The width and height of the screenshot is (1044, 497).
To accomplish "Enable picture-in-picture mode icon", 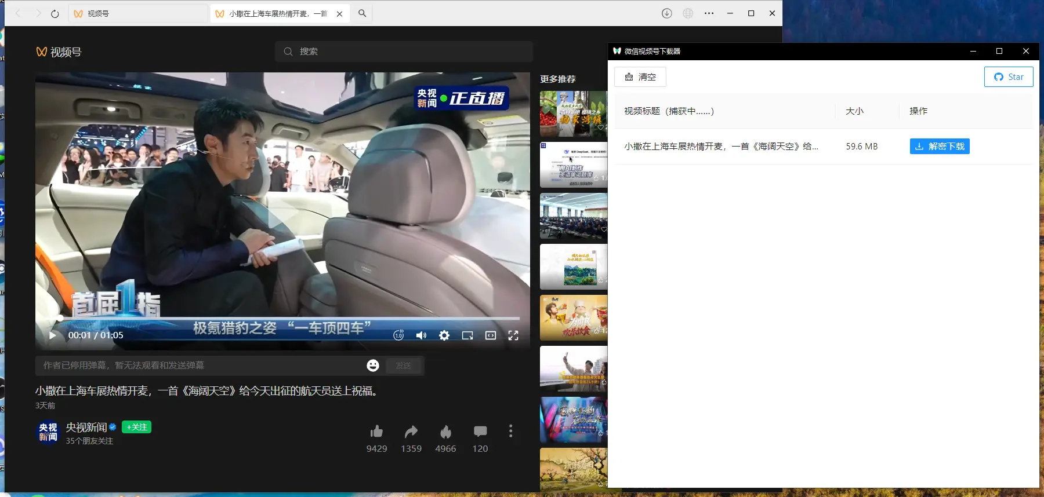I will click(x=467, y=335).
